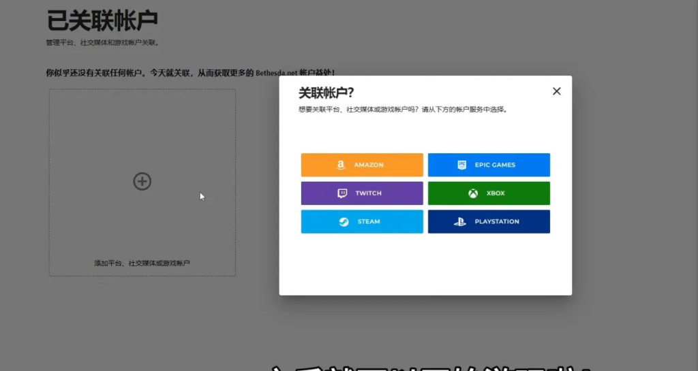Image resolution: width=698 pixels, height=371 pixels.
Task: Click the Xbox sphere icon
Action: (x=472, y=193)
